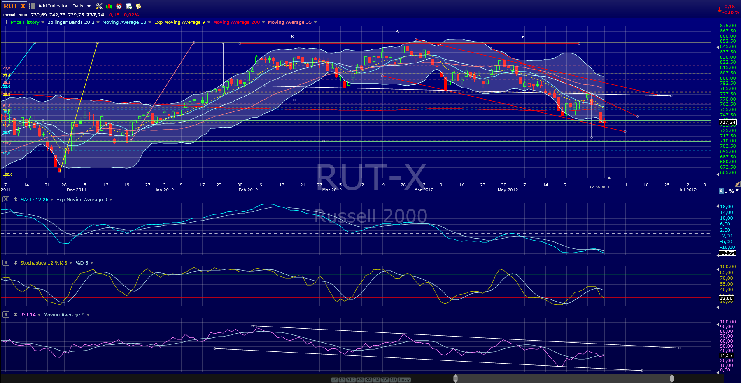
Task: Set chart range to 5Y
Action: point(334,380)
